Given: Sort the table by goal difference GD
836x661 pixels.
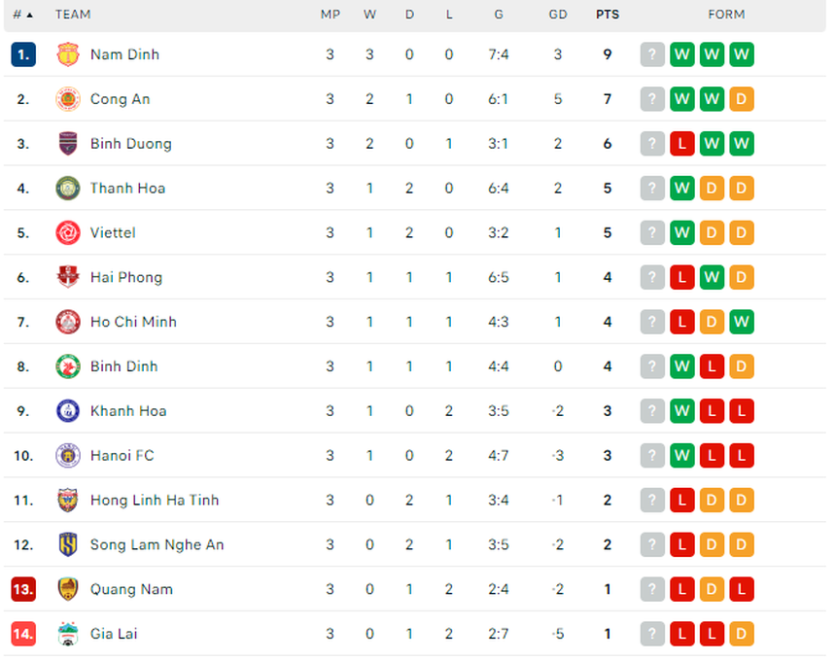Looking at the screenshot, I should click(x=558, y=14).
